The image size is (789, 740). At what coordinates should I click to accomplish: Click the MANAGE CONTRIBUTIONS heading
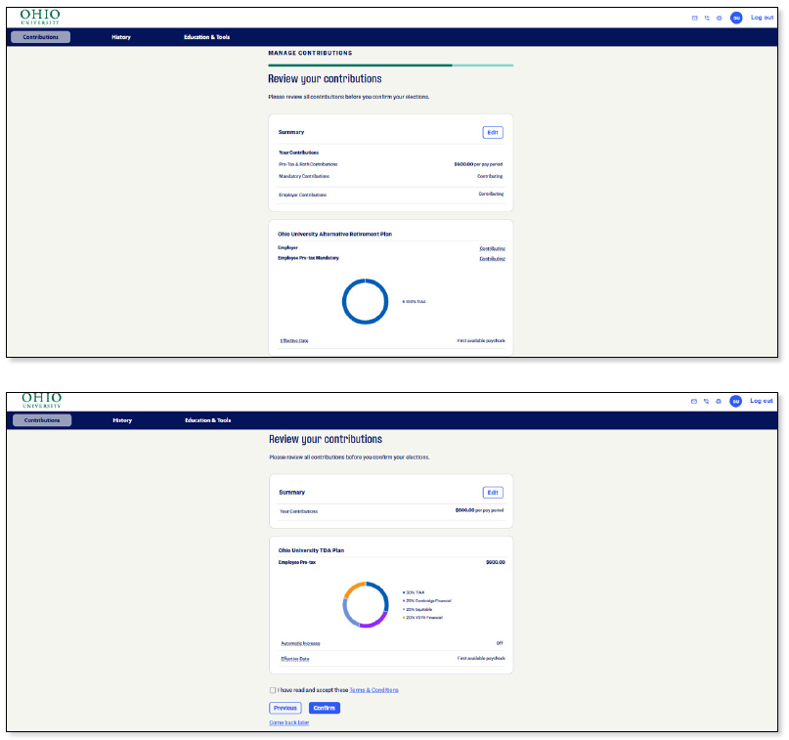tap(310, 53)
